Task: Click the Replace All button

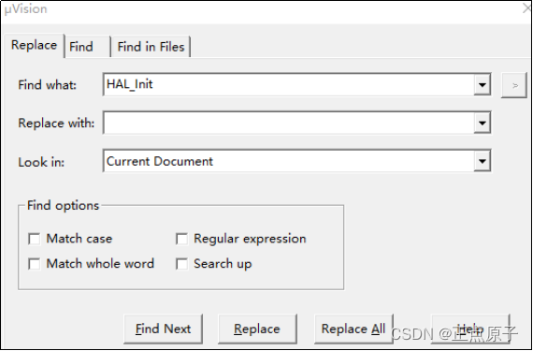Action: coord(353,329)
